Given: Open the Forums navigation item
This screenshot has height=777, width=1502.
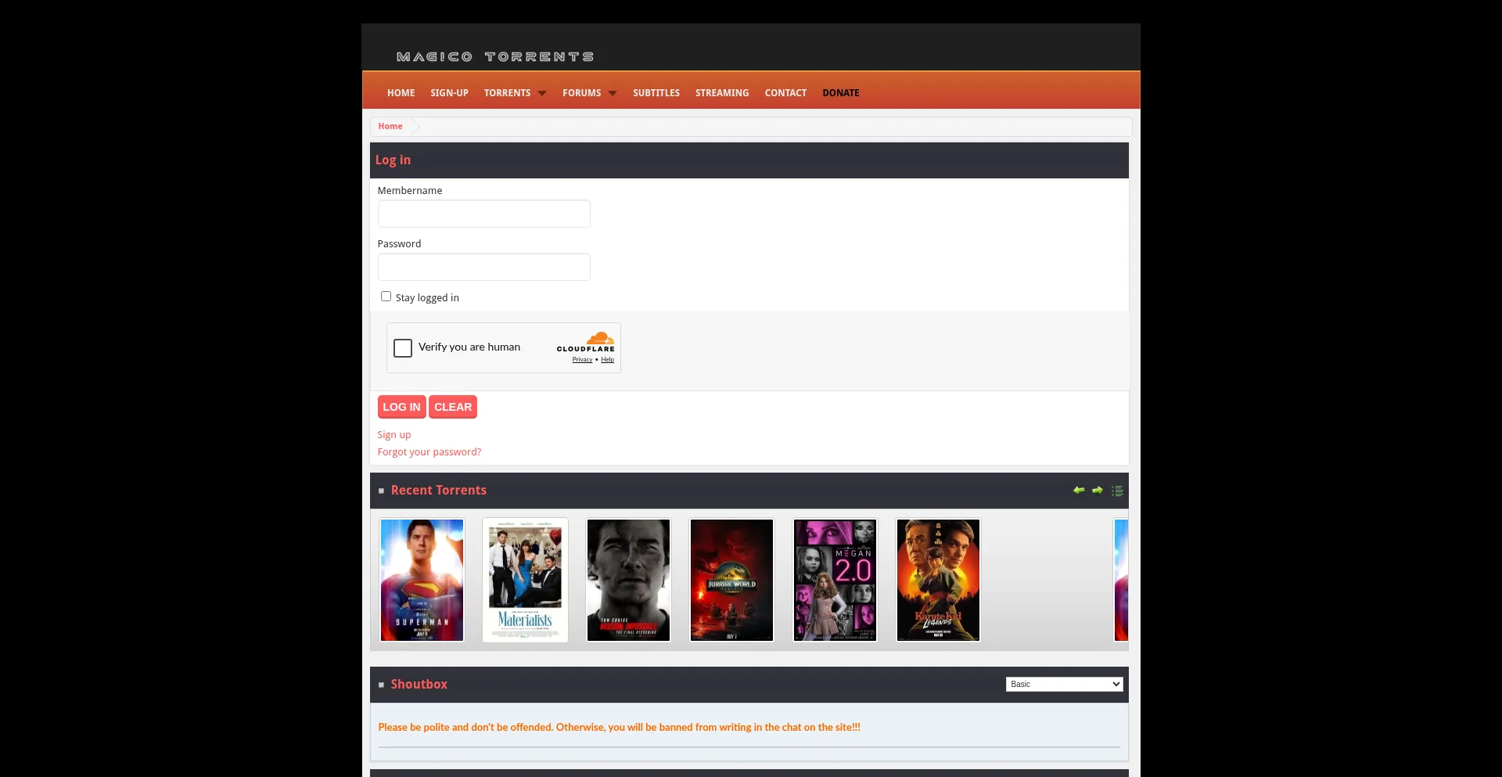Looking at the screenshot, I should [x=582, y=93].
